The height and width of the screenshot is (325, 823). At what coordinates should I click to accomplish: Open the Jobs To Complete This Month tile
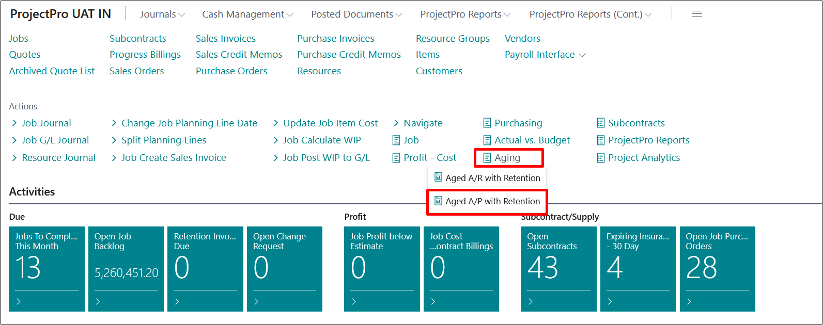point(46,269)
